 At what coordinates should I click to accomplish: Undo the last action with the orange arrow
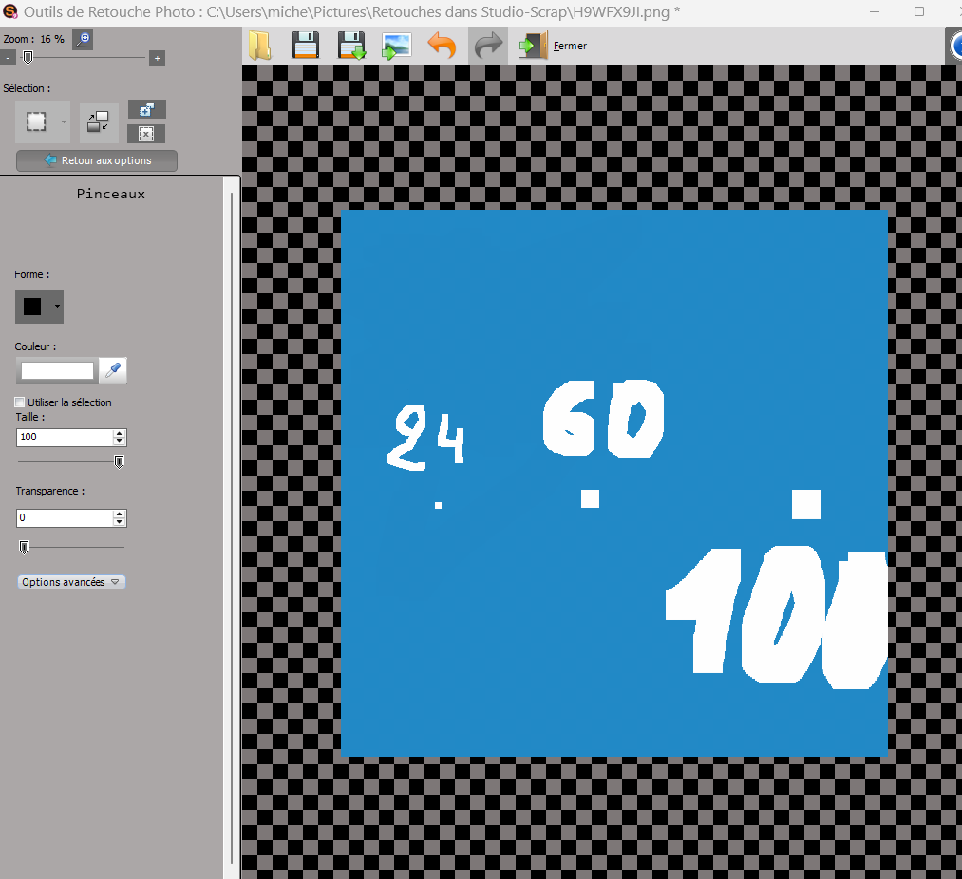click(x=443, y=46)
